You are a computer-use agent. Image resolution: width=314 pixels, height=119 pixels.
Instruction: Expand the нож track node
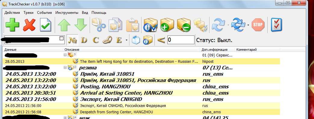pos(65,118)
